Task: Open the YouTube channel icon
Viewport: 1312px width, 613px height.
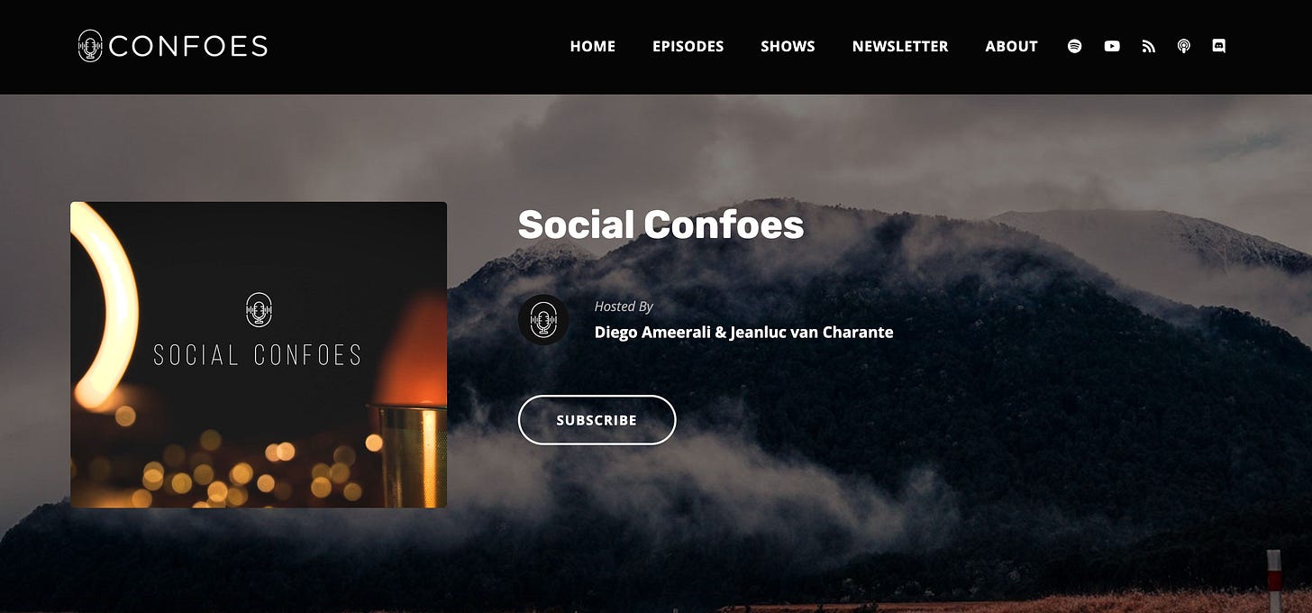Action: (1112, 46)
